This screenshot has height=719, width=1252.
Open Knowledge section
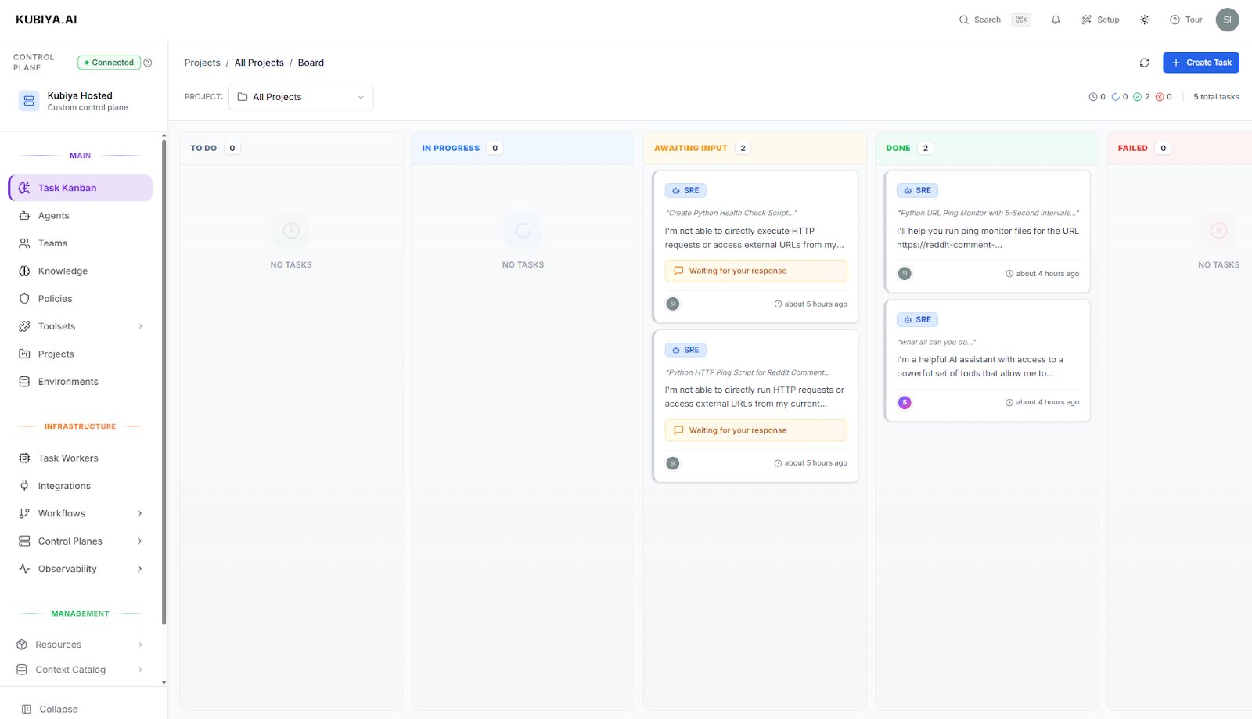81,271
